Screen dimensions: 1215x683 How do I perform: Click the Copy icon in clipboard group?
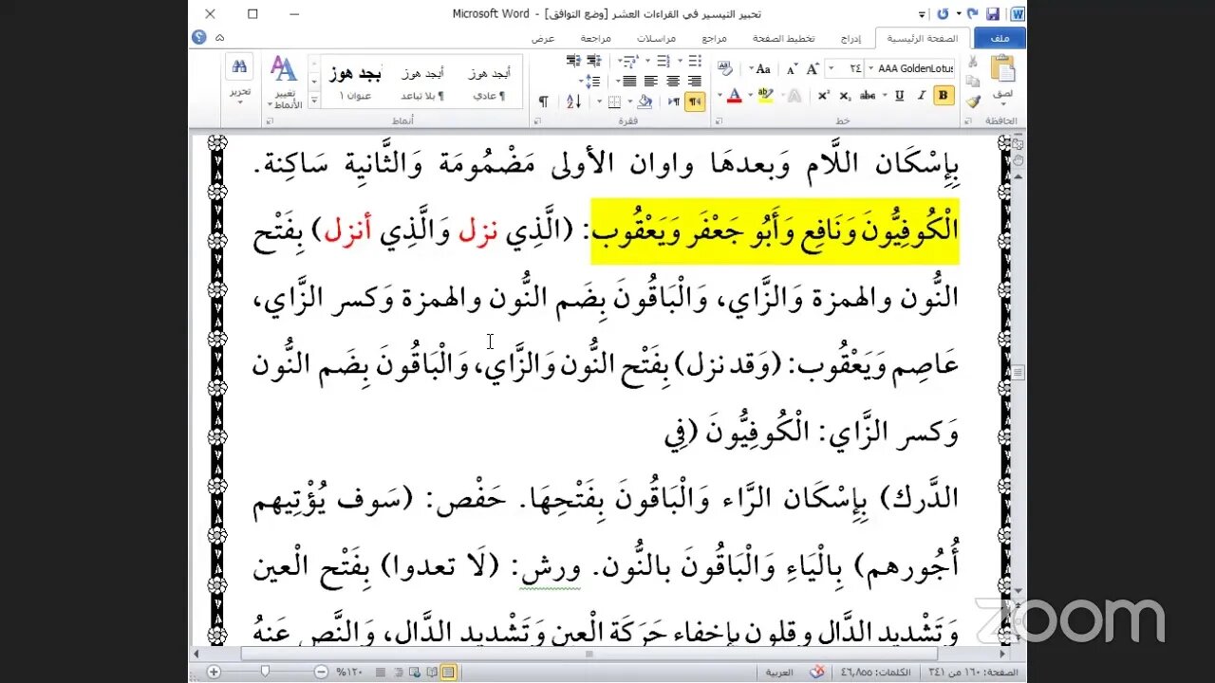coord(972,82)
